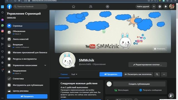Click Фото/видео option
The height and width of the screenshot is (100, 178).
(122, 90)
